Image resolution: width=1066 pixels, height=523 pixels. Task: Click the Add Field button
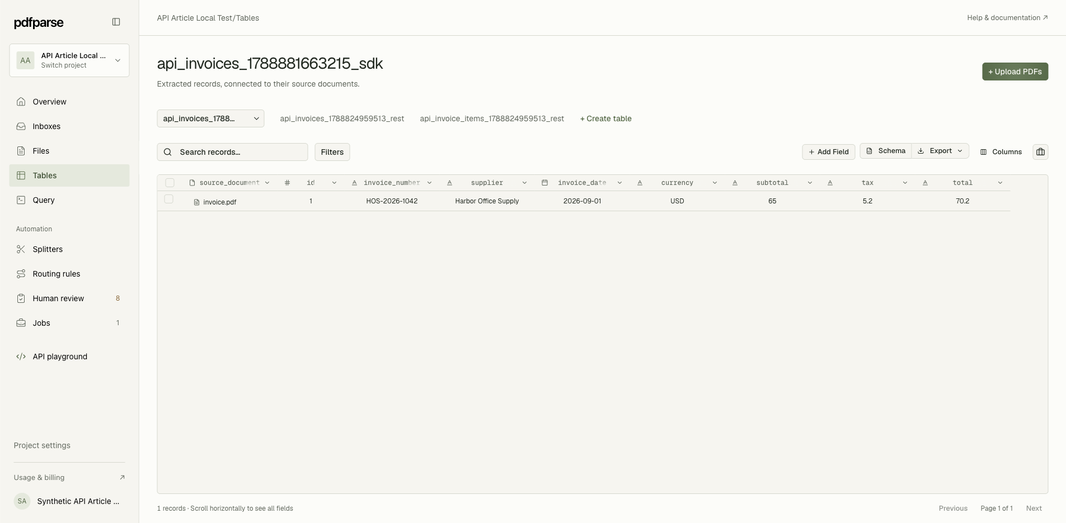(x=828, y=152)
